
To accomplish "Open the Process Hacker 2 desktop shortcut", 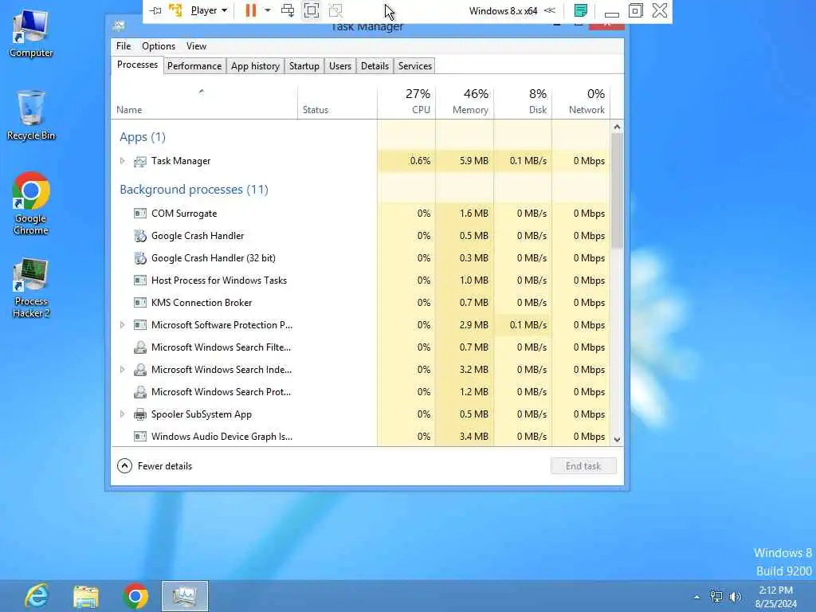I will pos(31,287).
